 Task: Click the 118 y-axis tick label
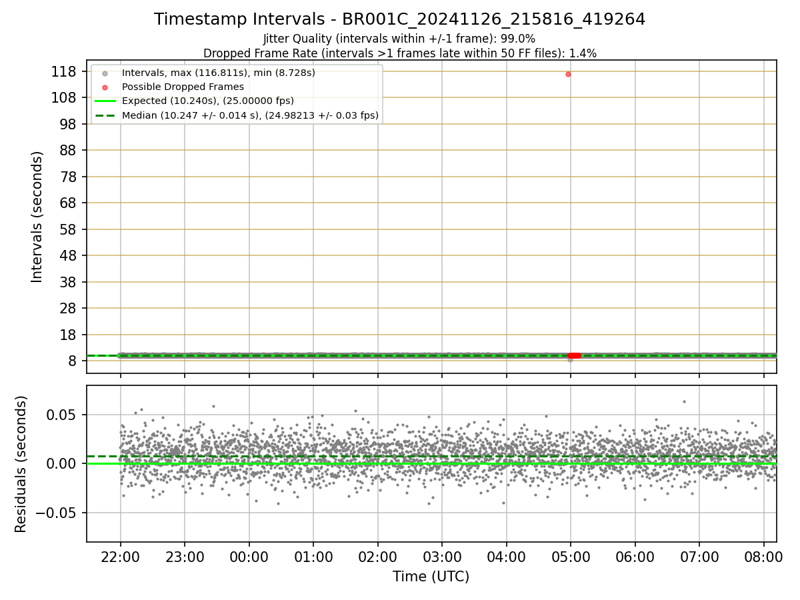[x=65, y=71]
